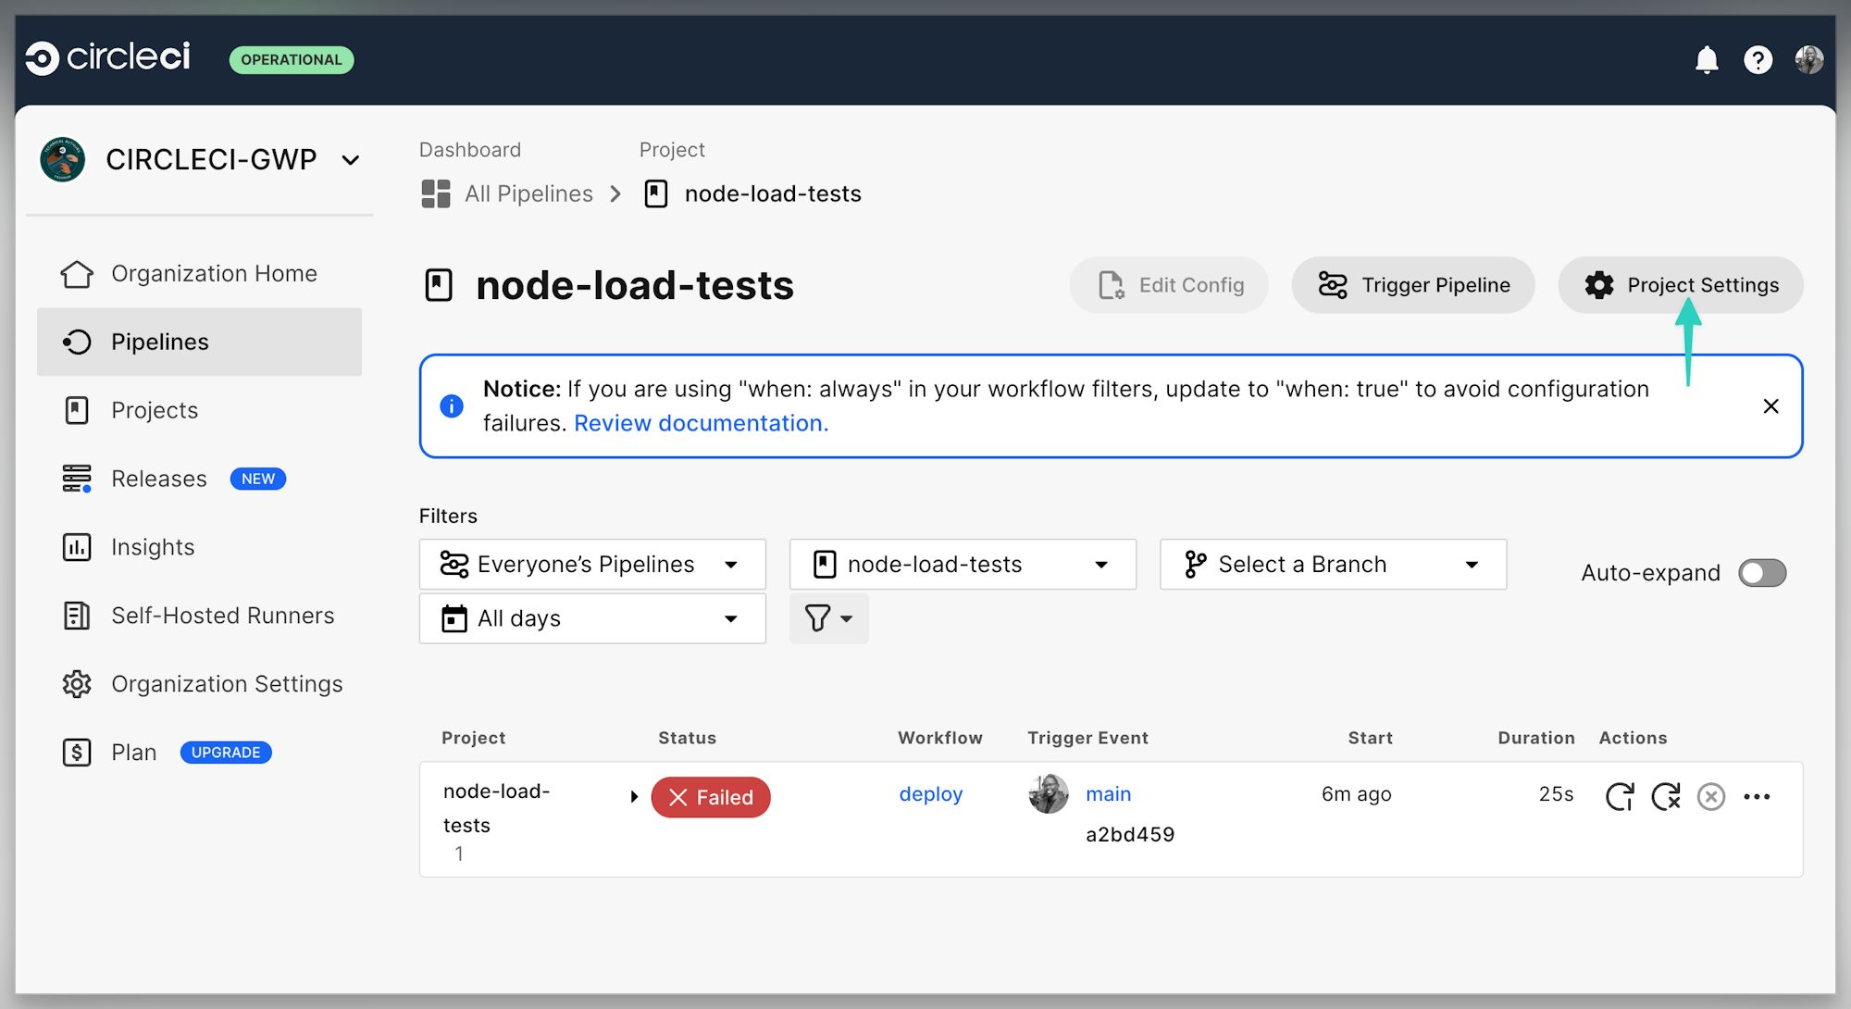
Task: Click the user avatar in top bar
Action: pyautogui.click(x=1808, y=60)
